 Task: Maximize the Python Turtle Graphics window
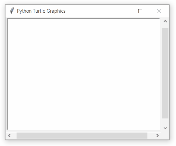[x=140, y=11]
